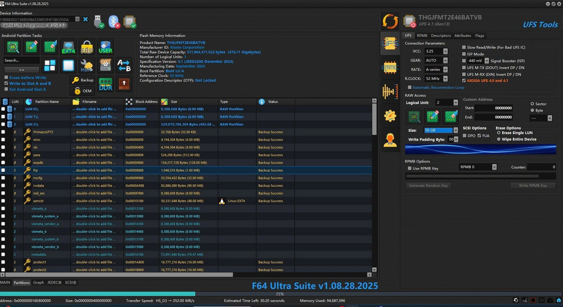
Task: Open the Logical Unit dropdown
Action: tap(456, 102)
